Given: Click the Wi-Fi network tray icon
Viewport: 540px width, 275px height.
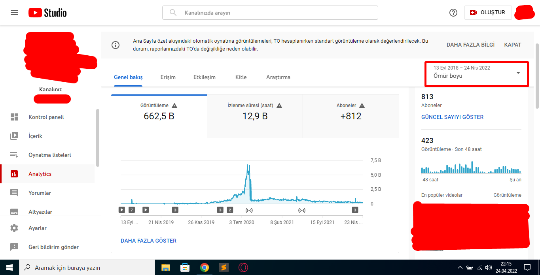Looking at the screenshot, I should (479, 267).
